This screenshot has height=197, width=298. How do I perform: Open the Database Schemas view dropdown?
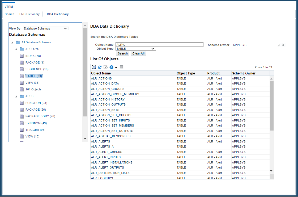[45, 28]
